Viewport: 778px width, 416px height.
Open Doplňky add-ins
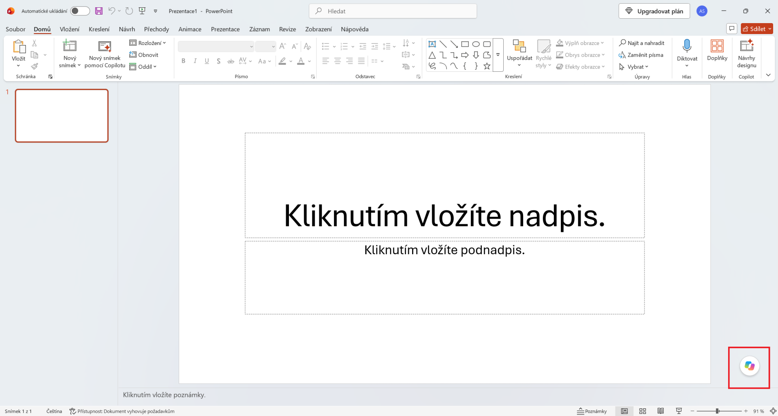click(x=717, y=51)
